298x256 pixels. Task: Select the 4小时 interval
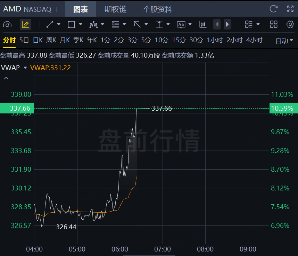(254, 40)
